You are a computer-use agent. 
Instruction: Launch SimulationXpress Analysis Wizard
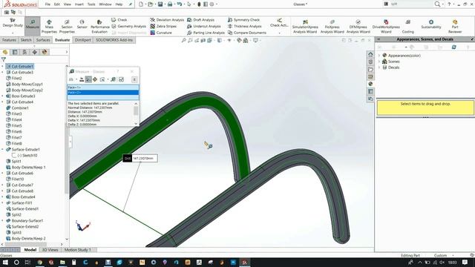pyautogui.click(x=305, y=27)
